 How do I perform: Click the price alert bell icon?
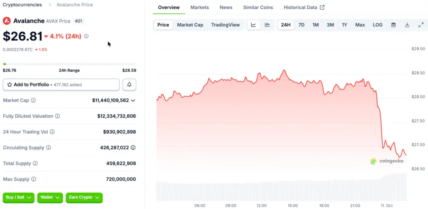coord(129,84)
